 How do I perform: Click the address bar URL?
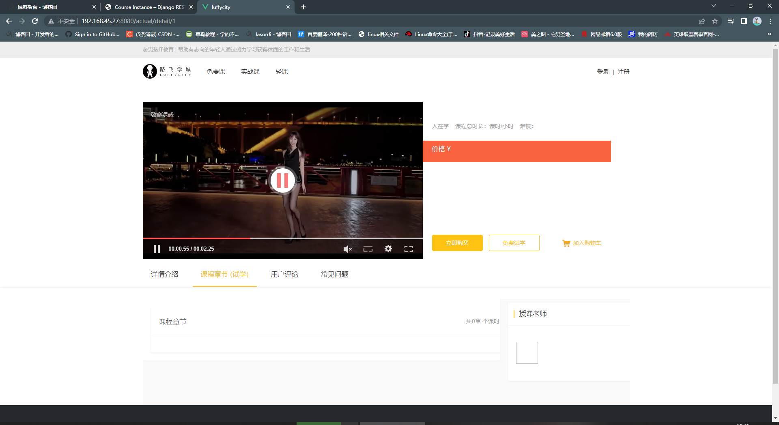point(128,21)
